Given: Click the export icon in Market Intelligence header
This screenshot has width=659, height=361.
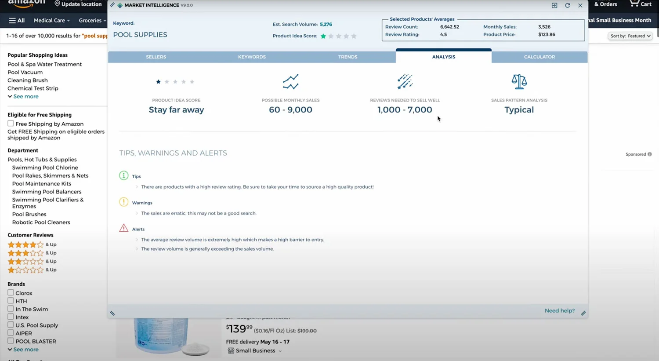Looking at the screenshot, I should pyautogui.click(x=554, y=6).
